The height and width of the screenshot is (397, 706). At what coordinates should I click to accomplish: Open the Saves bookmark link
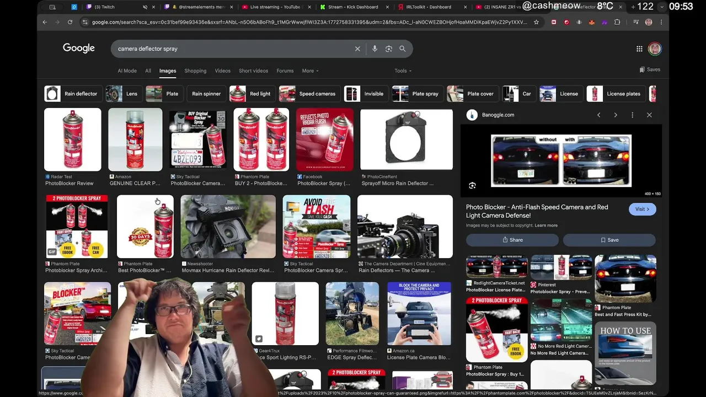point(650,69)
